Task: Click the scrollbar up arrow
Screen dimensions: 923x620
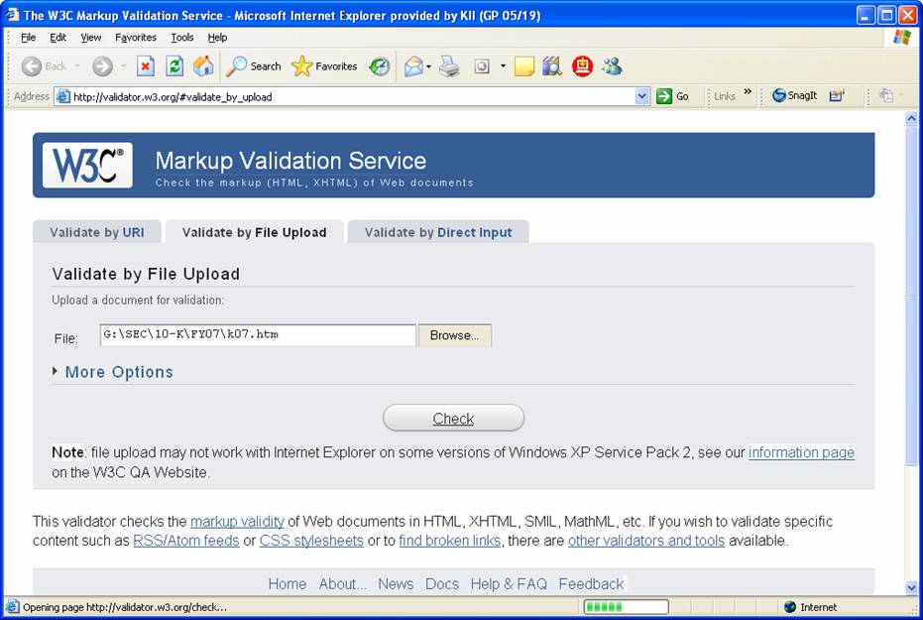Action: point(911,118)
